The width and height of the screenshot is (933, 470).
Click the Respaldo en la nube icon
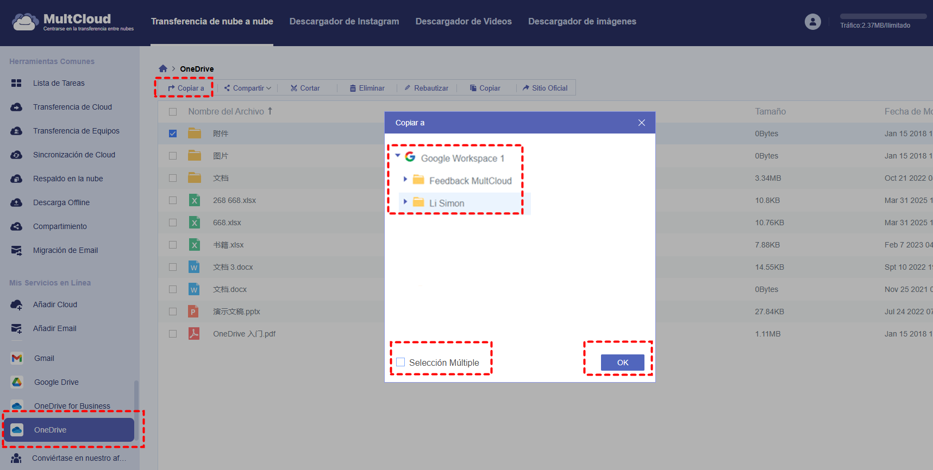pyautogui.click(x=16, y=179)
